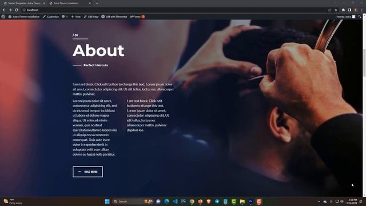Viewport: 366px width, 206px height.
Task: Open the green Camtasia icon in taskbar
Action: coord(234,201)
